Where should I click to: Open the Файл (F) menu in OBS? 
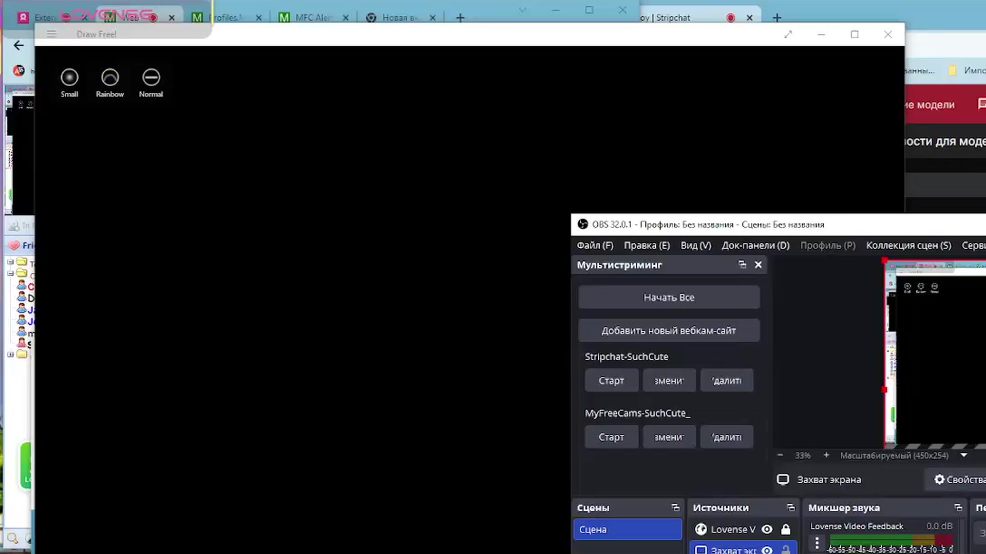(x=595, y=245)
